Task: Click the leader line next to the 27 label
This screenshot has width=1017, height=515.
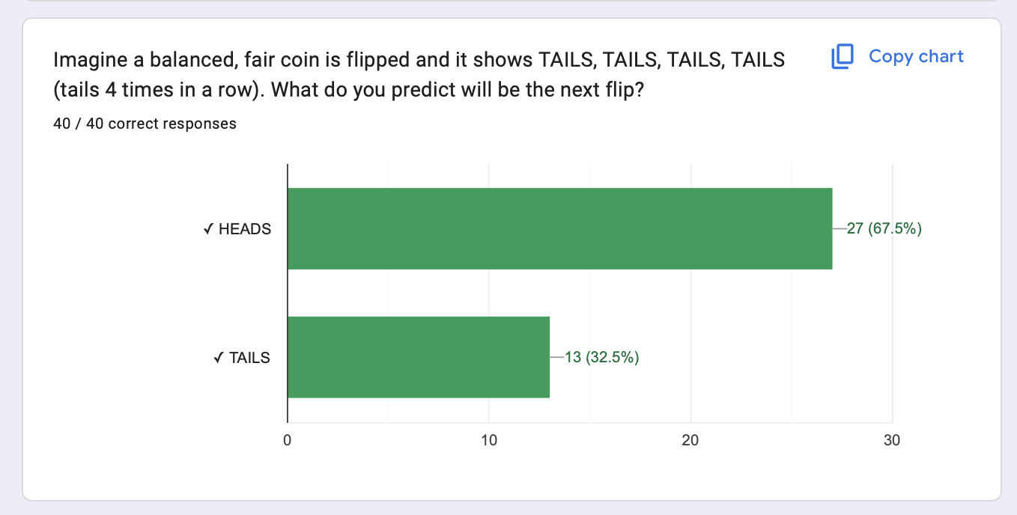Action: 839,229
